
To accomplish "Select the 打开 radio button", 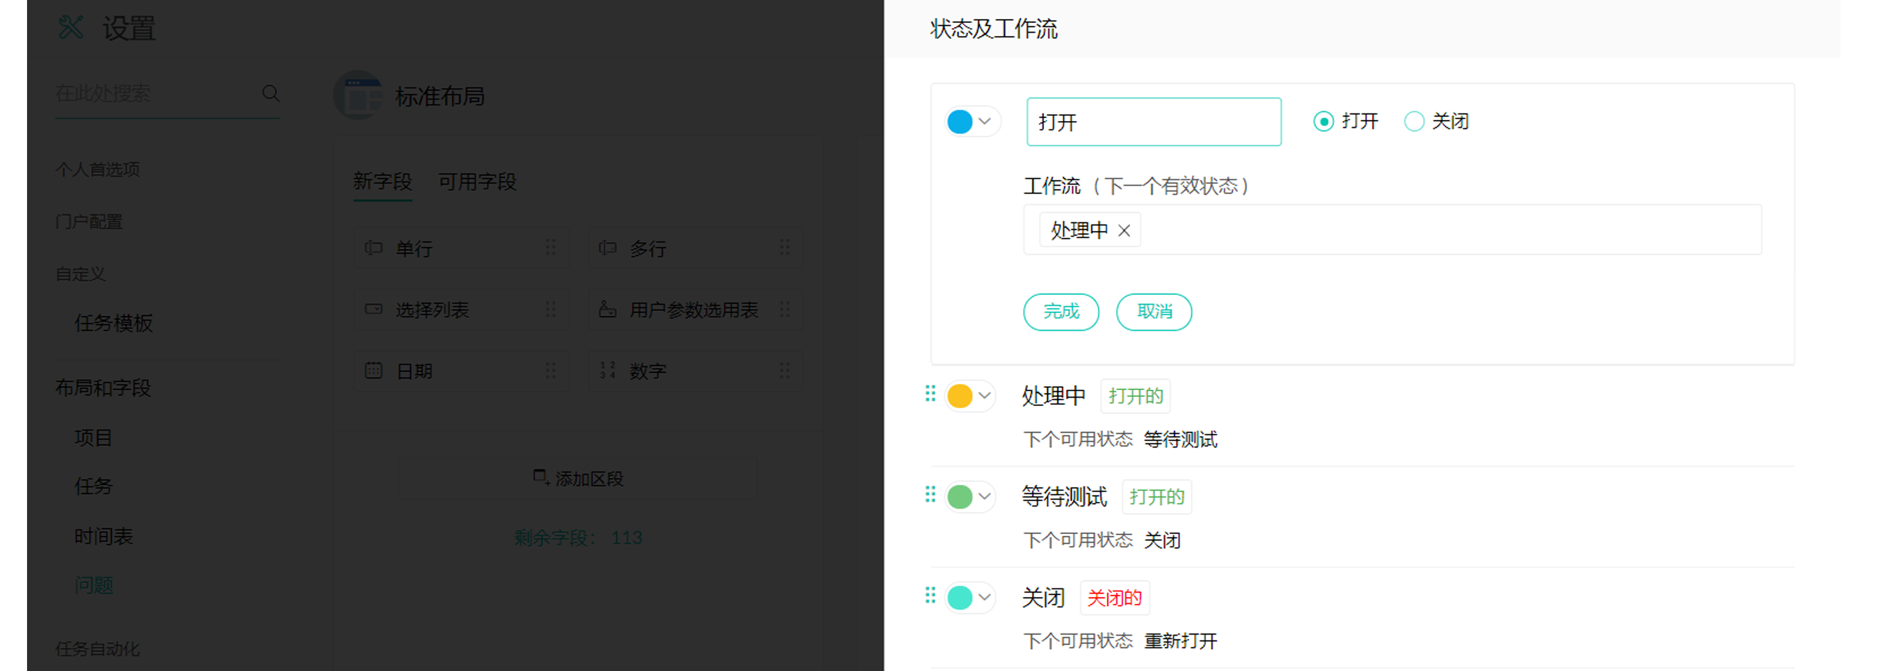I will tap(1323, 121).
